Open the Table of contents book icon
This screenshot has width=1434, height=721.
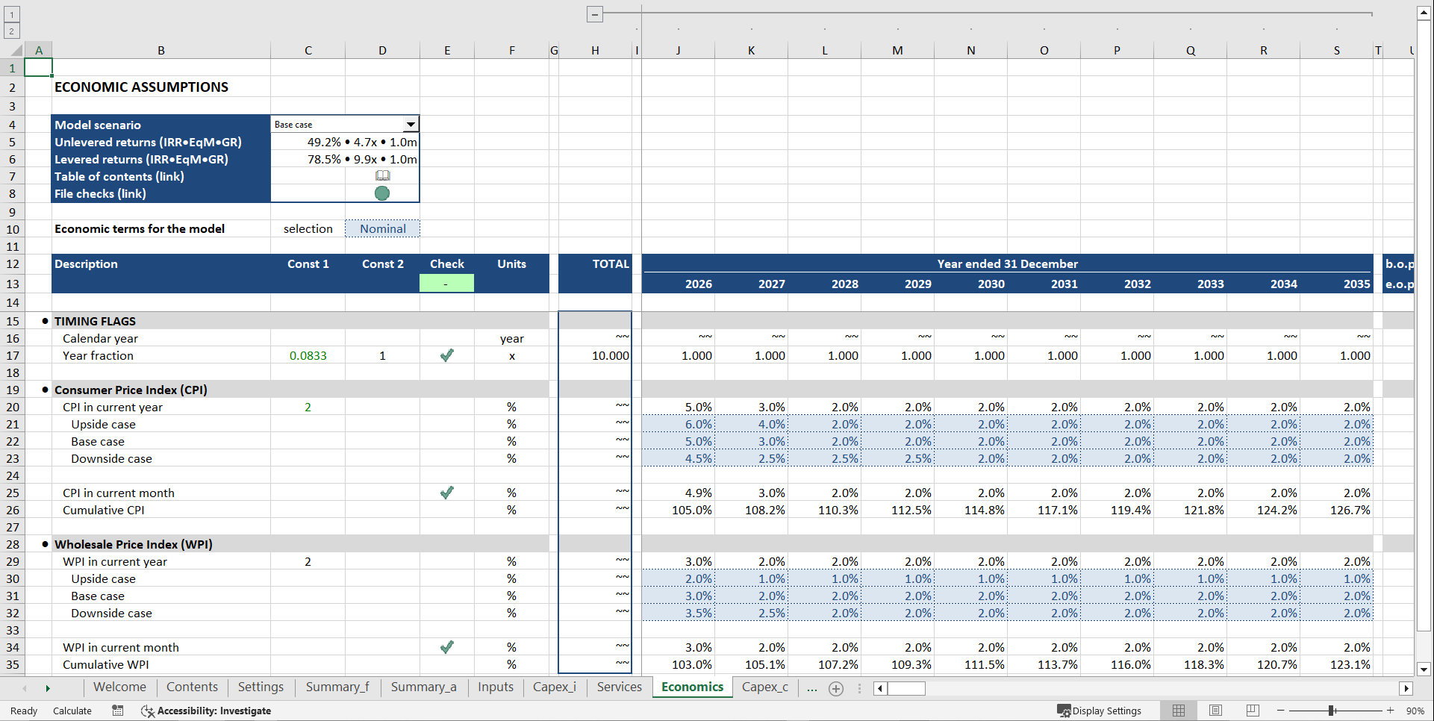pos(382,175)
